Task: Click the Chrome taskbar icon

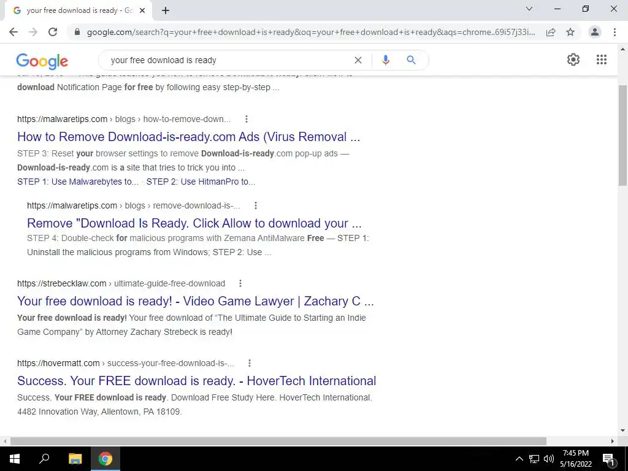Action: click(x=105, y=459)
